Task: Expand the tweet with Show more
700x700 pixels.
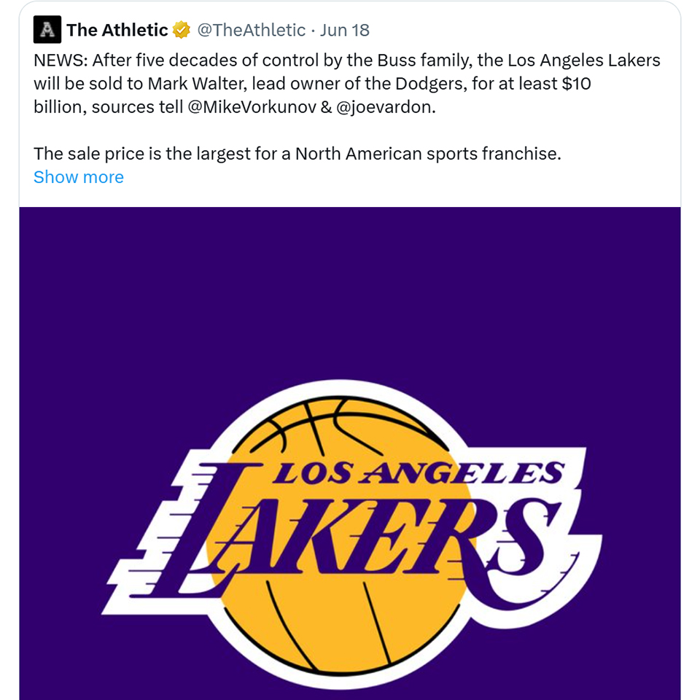Action: coord(79,177)
